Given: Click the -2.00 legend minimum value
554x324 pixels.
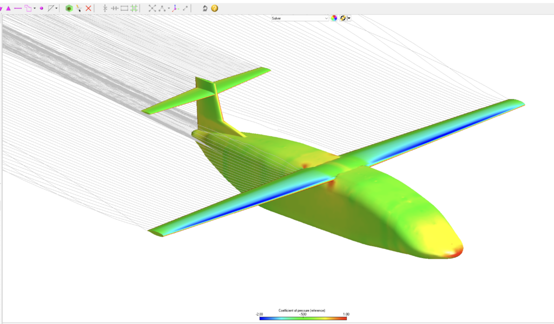Looking at the screenshot, I should (x=259, y=314).
